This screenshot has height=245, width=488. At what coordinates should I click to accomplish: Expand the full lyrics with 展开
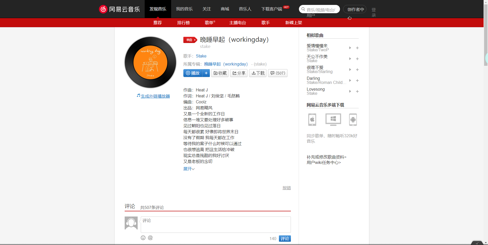pyautogui.click(x=189, y=169)
